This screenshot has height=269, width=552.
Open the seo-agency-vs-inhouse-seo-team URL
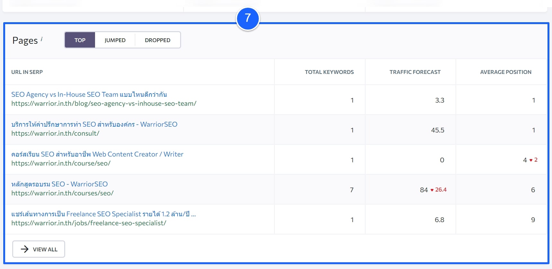click(x=104, y=103)
